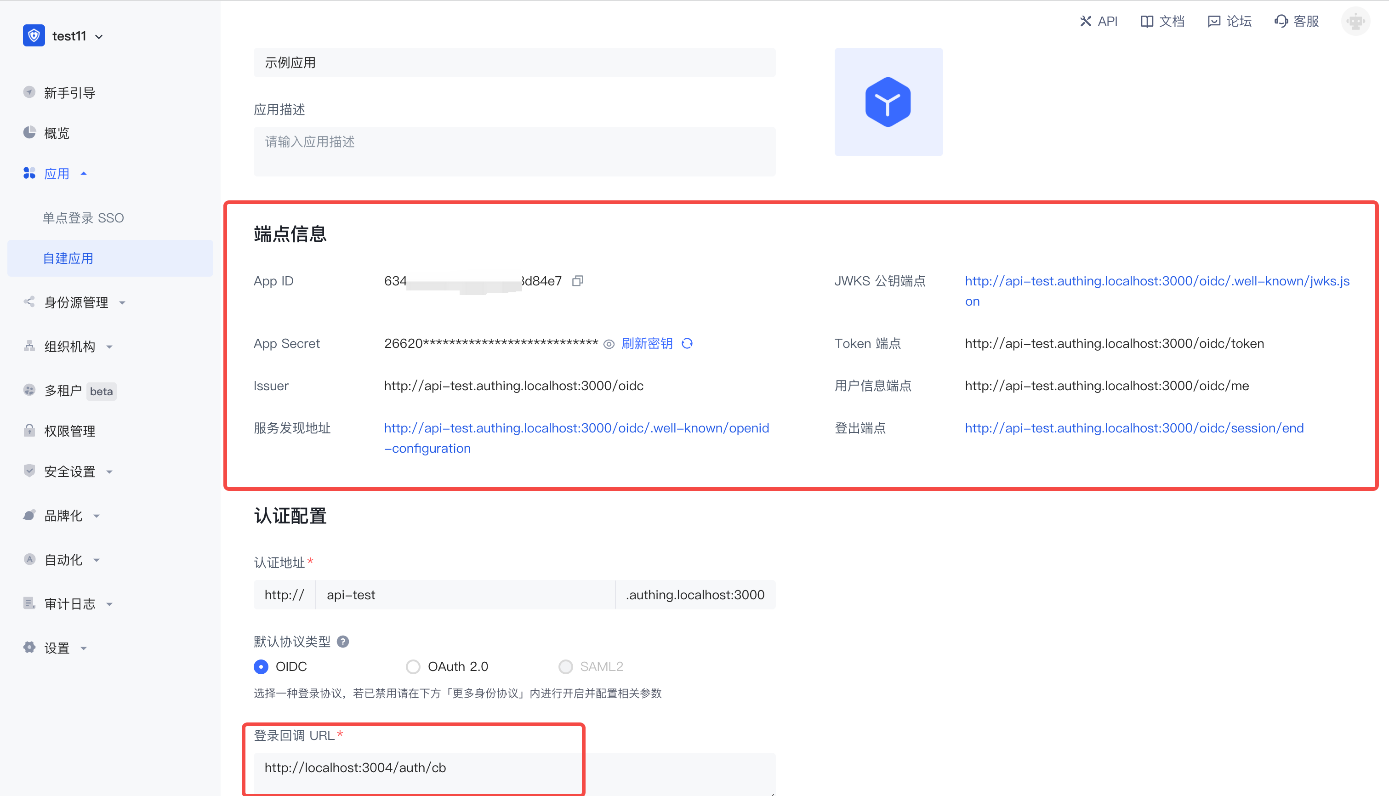Select the OAuth 2.0 protocol option
The width and height of the screenshot is (1389, 796).
[413, 666]
